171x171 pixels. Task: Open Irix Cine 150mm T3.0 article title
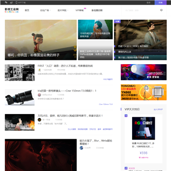point(67,91)
